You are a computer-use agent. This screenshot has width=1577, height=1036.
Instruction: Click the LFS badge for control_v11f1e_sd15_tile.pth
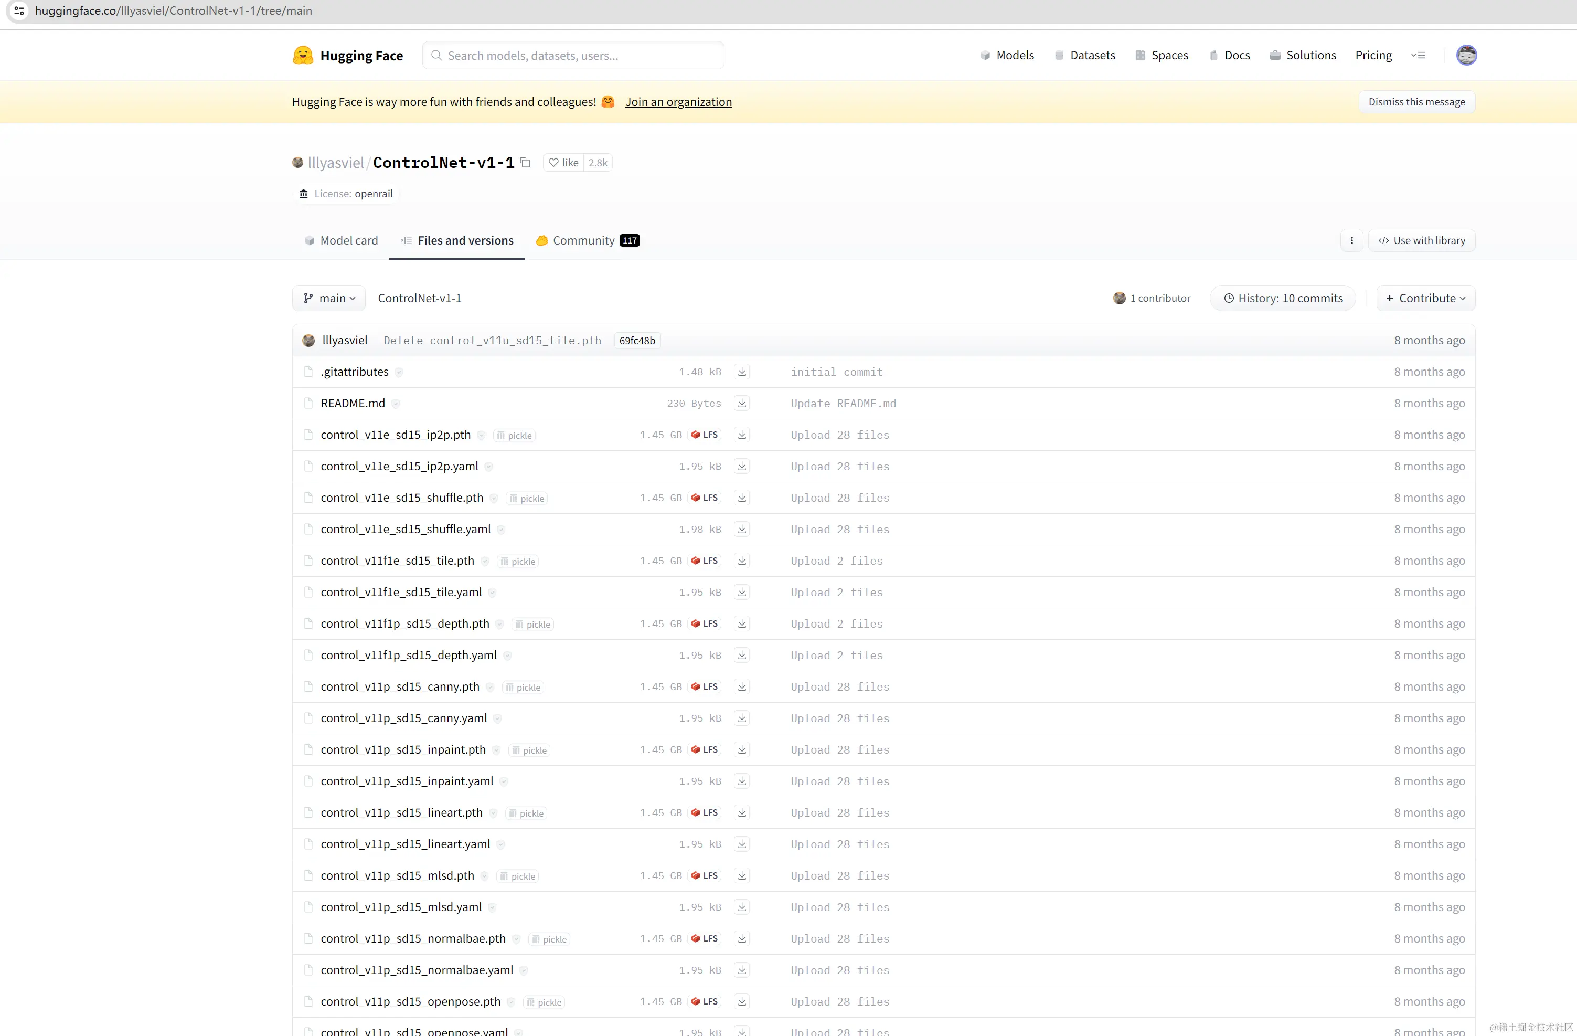[x=705, y=561]
